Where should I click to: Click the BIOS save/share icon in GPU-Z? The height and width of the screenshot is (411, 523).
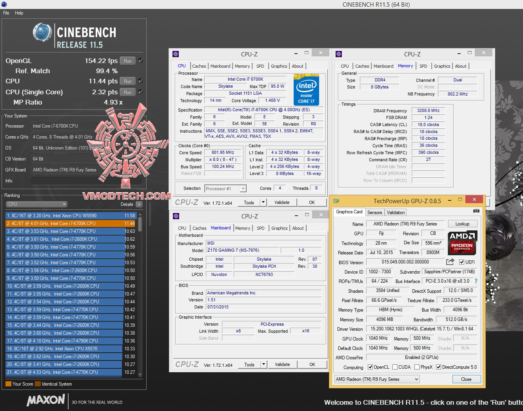[x=450, y=262]
